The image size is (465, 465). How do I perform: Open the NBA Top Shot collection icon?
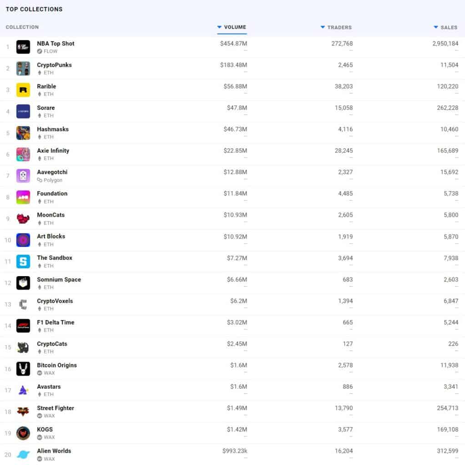pos(23,47)
